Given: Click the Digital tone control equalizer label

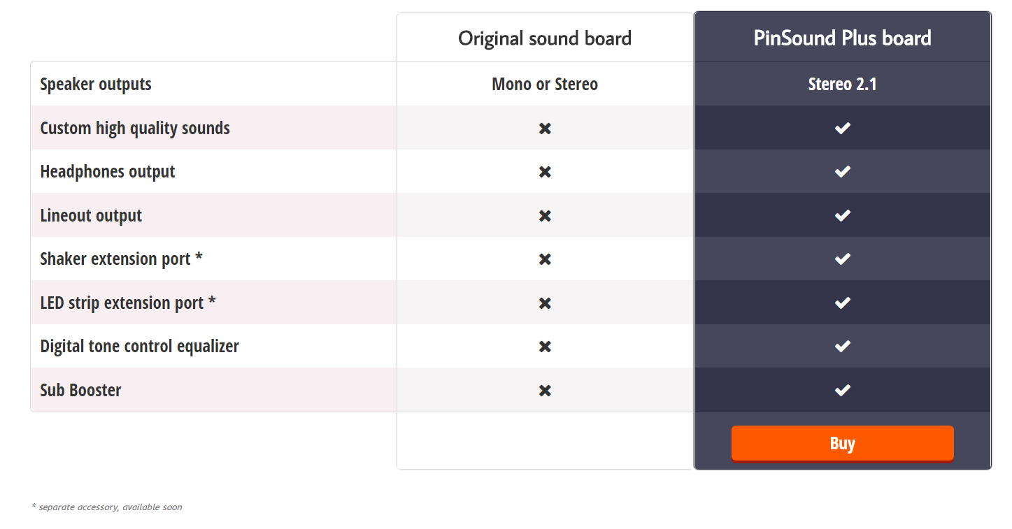Looking at the screenshot, I should click(x=139, y=347).
